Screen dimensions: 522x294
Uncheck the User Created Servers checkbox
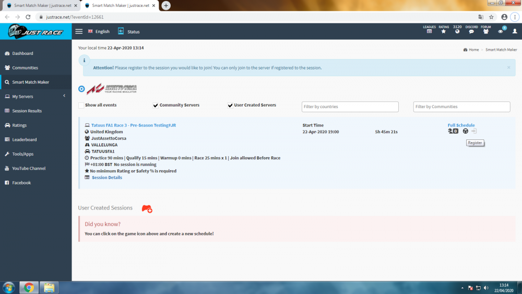point(230,105)
